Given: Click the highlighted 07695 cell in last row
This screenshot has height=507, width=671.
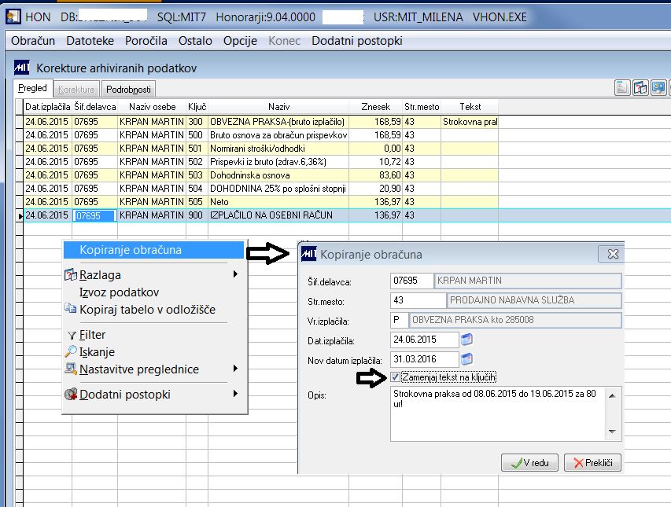Looking at the screenshot, I should pyautogui.click(x=94, y=215).
